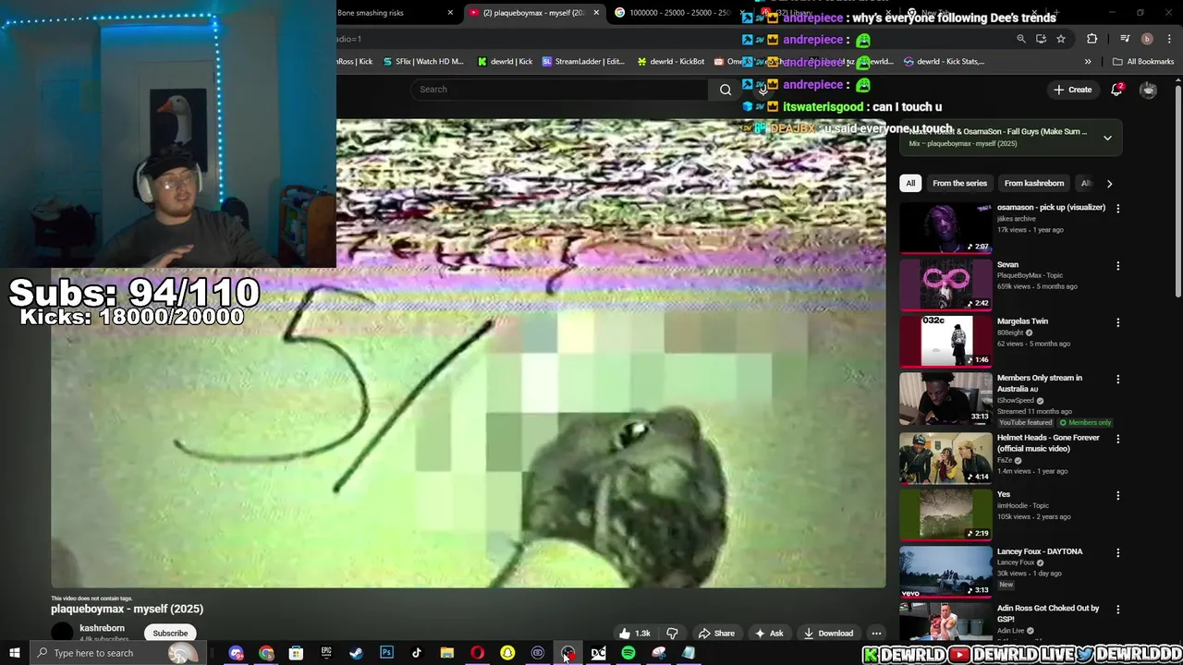Open Photoshop from taskbar

(x=386, y=653)
